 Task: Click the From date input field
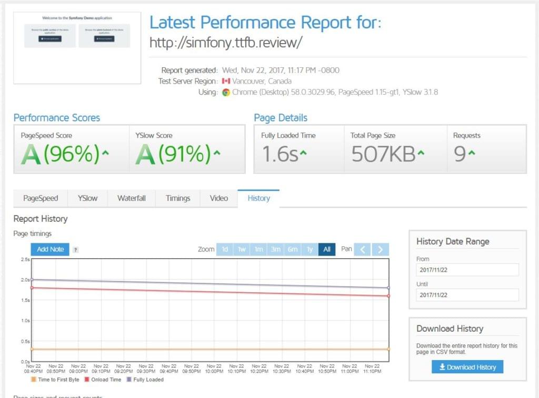point(467,270)
